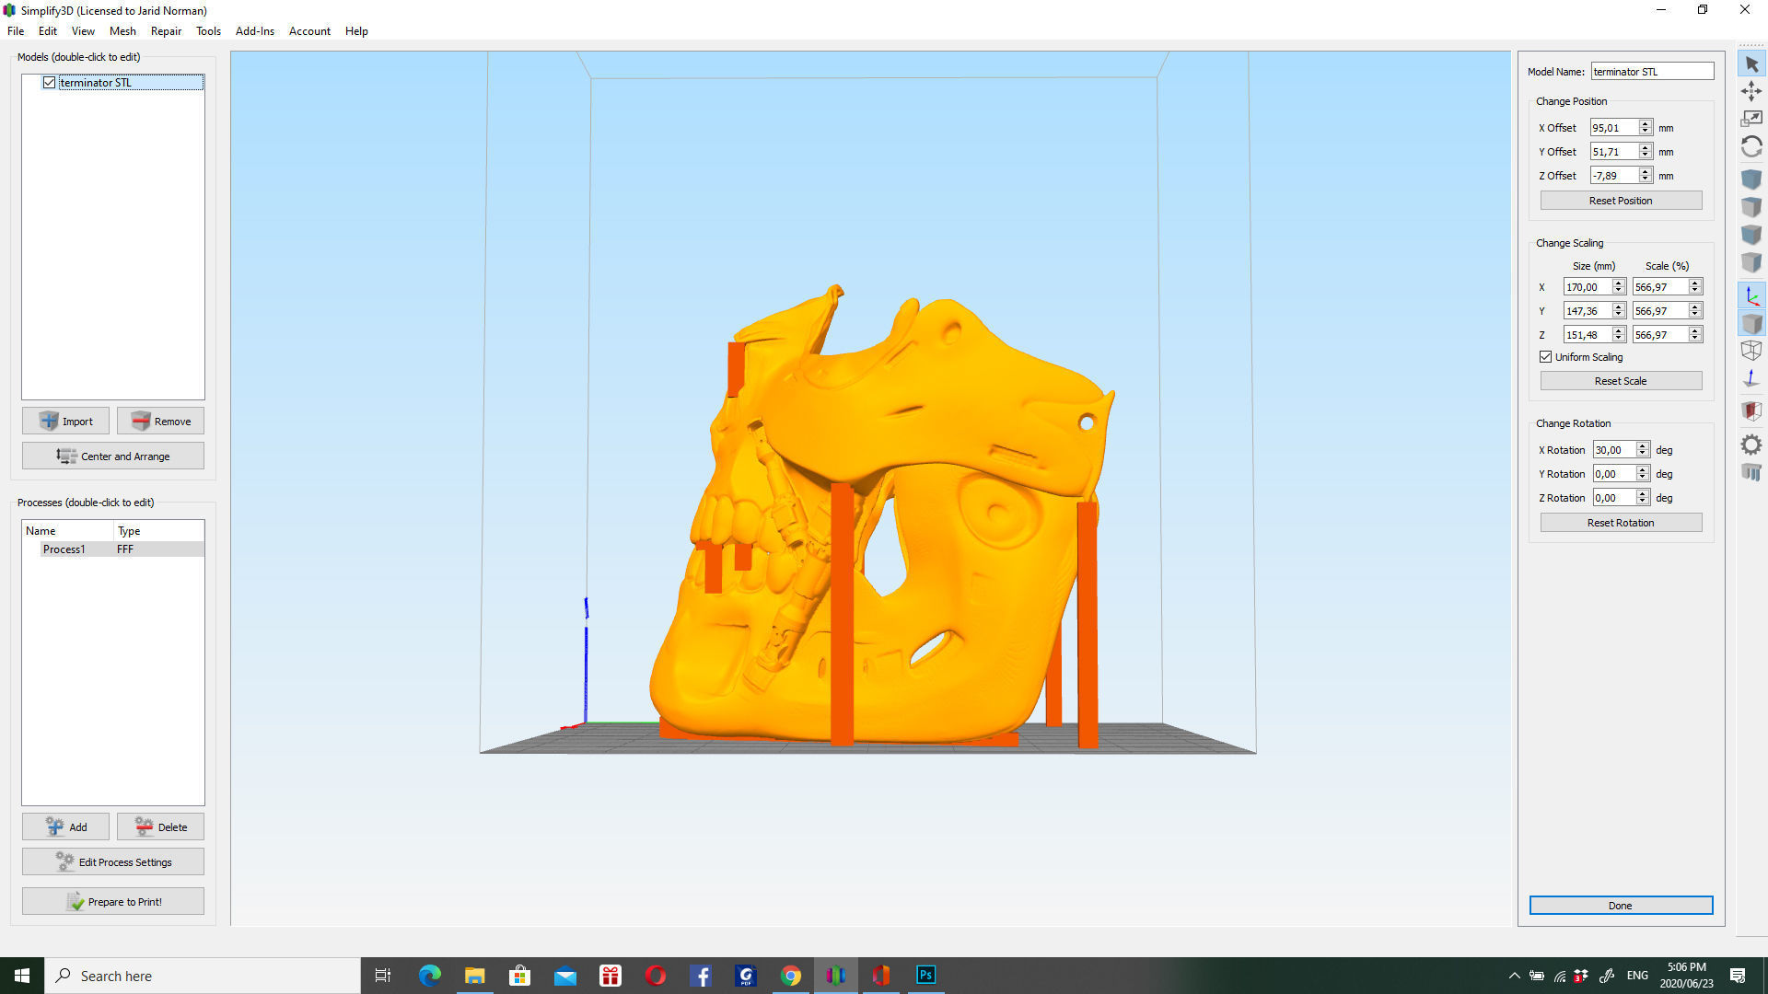1768x994 pixels.
Task: Open the cross section view tool
Action: tap(1751, 410)
